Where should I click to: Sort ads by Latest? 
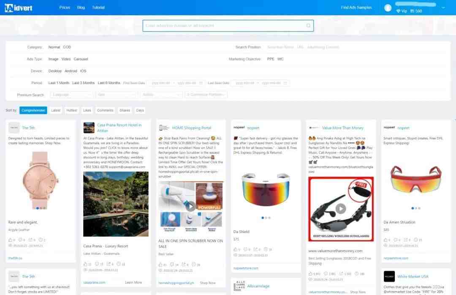pos(56,110)
